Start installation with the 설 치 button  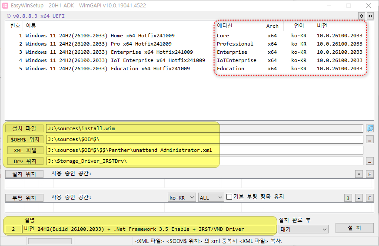[355, 228]
